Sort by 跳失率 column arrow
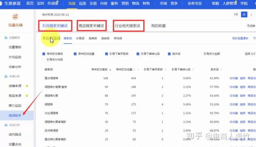Screen dimensions: 256x147 point(222,70)
